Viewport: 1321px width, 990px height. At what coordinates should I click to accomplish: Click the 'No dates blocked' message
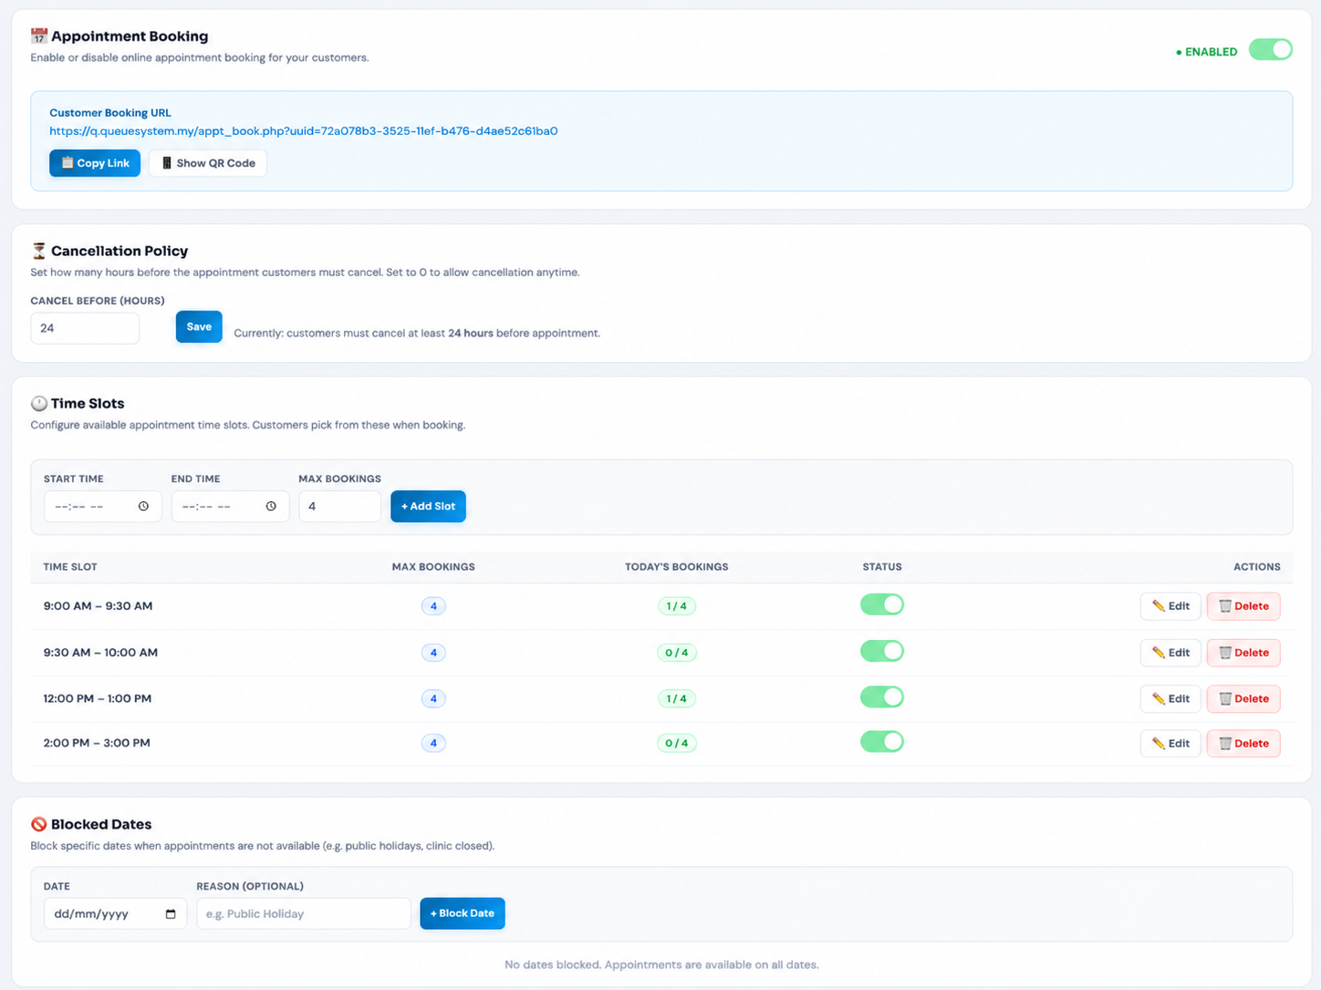661,964
